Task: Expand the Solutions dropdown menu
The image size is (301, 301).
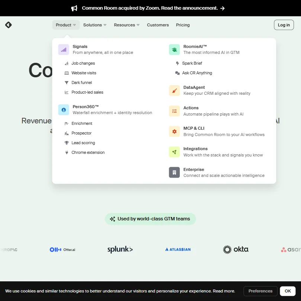Action: click(x=95, y=25)
